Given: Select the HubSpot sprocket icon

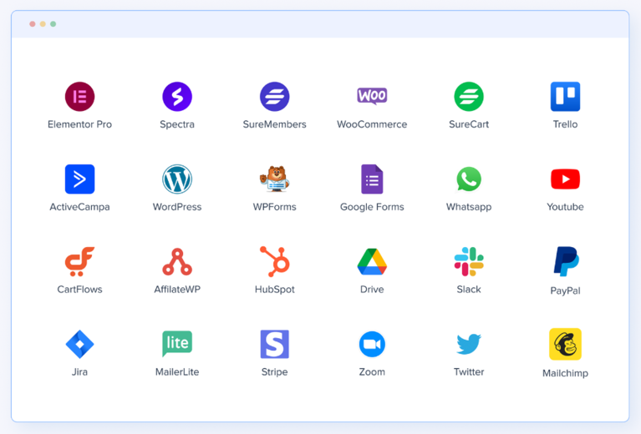Looking at the screenshot, I should click(x=275, y=261).
